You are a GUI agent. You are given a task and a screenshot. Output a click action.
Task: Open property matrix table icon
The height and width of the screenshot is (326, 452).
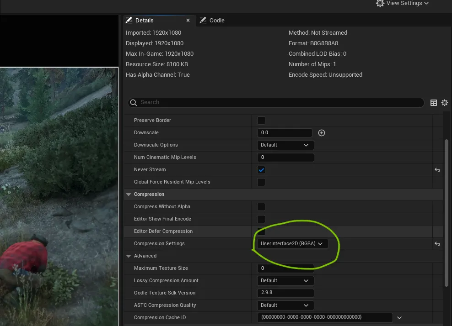(x=434, y=103)
